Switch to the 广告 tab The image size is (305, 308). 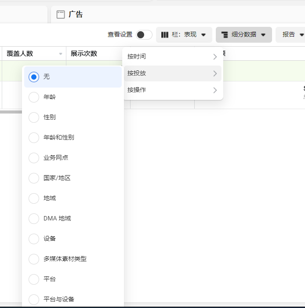[x=178, y=15]
